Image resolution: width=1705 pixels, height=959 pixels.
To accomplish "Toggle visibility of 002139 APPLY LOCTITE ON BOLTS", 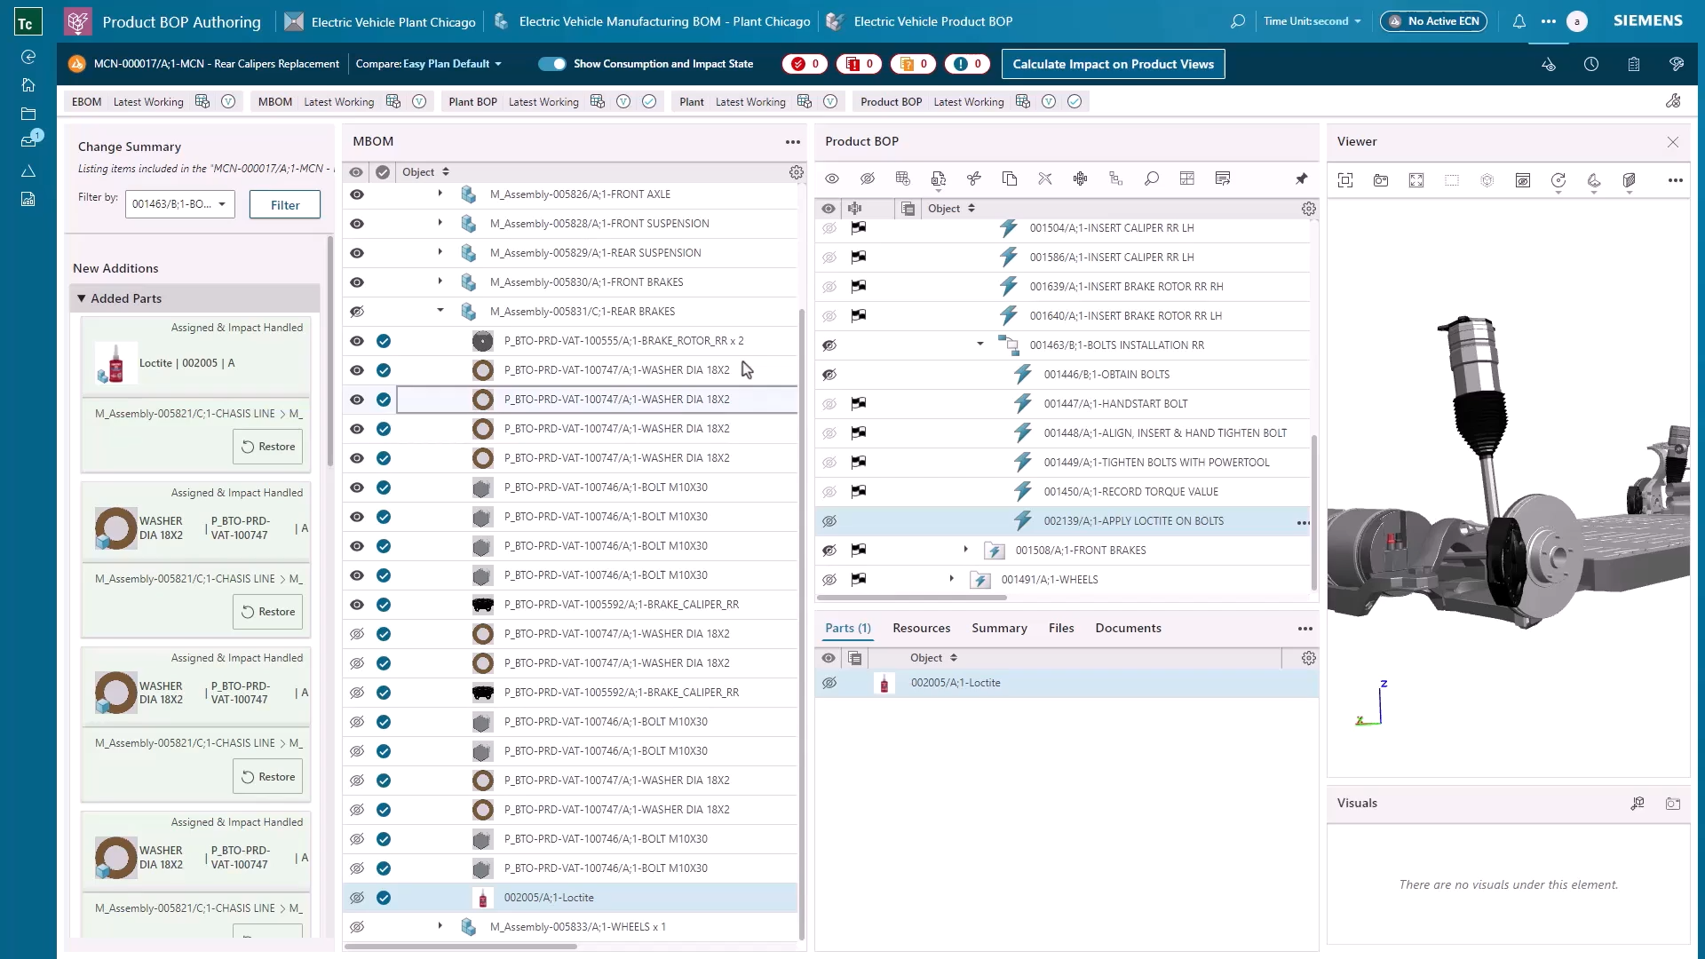I will coord(829,521).
